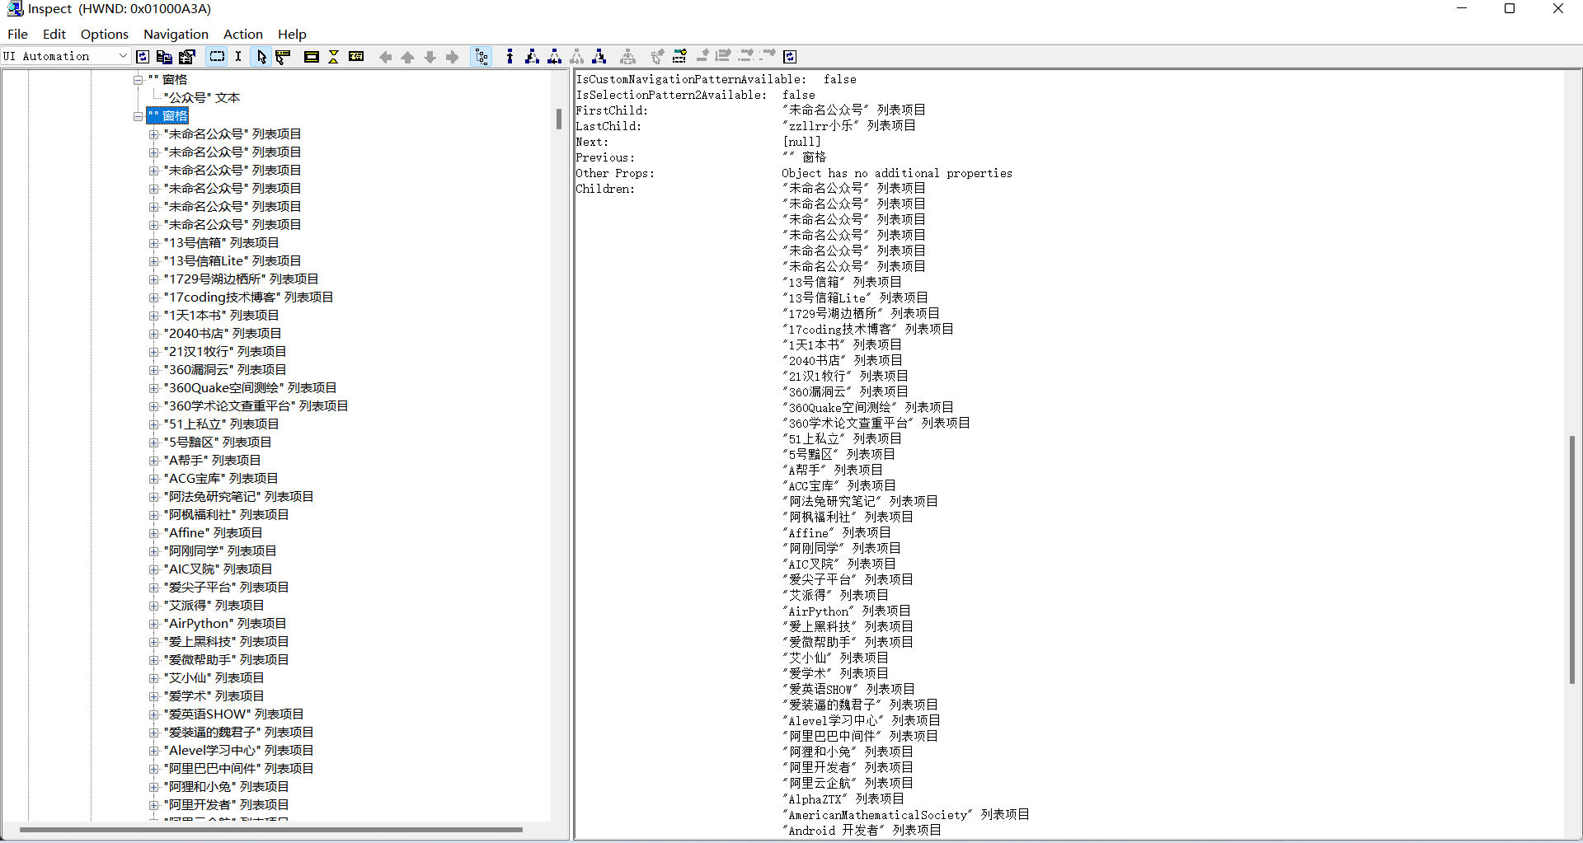
Task: Navigate to parent element using toolbar icon
Action: (510, 56)
